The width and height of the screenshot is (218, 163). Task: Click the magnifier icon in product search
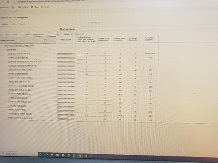coord(58,34)
